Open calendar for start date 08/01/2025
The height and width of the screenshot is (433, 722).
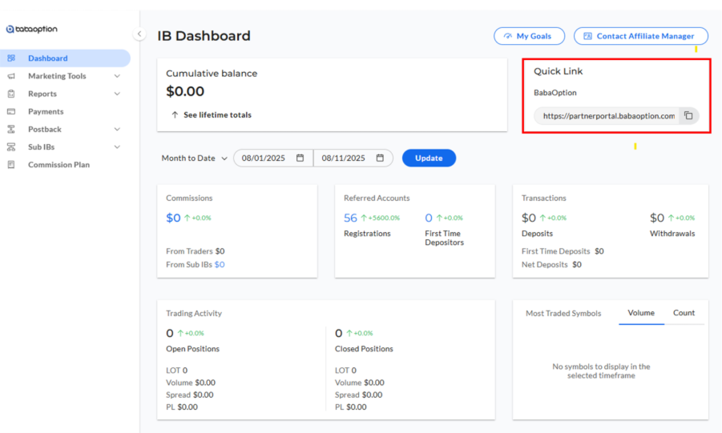300,158
